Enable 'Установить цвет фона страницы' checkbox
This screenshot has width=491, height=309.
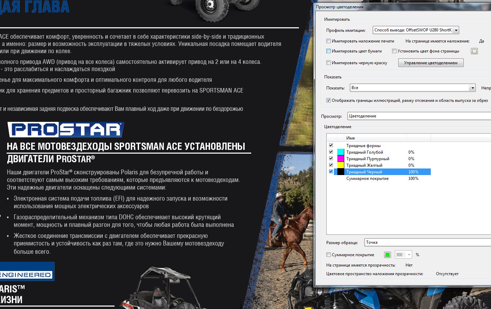tap(394, 51)
